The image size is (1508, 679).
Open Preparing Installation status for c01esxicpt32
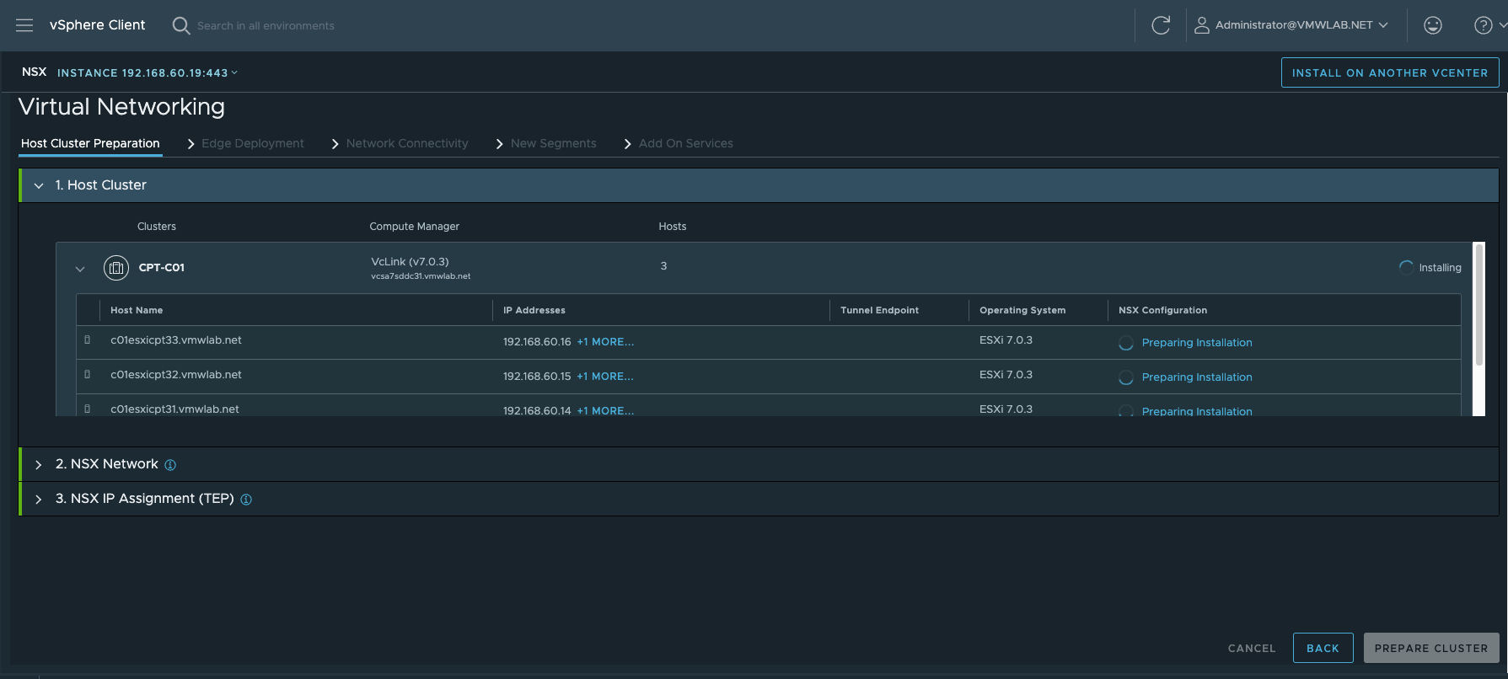coord(1197,377)
